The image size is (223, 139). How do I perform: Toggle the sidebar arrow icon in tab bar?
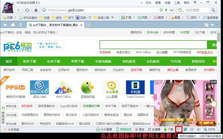[x=5, y=25]
